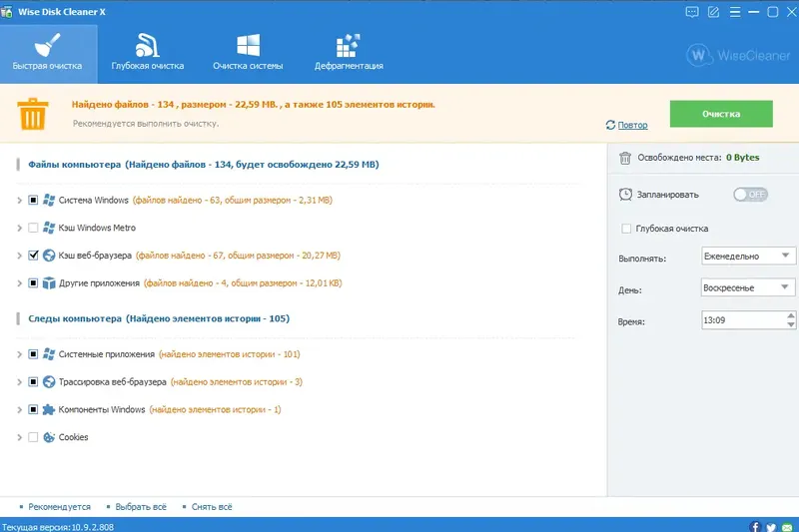The image size is (799, 532).
Task: Expand the Компоненты Windows row
Action: tap(19, 409)
